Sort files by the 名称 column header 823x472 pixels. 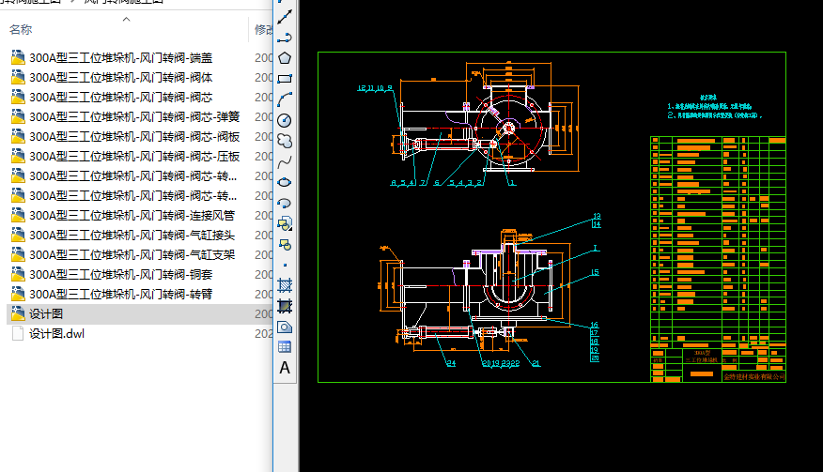point(21,30)
